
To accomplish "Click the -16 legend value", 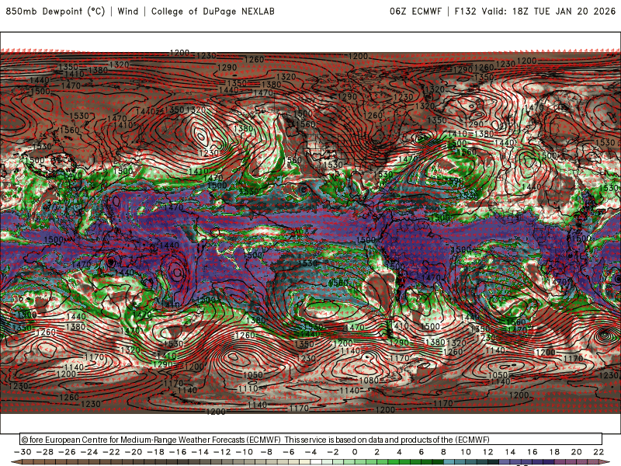I will 178,452.
